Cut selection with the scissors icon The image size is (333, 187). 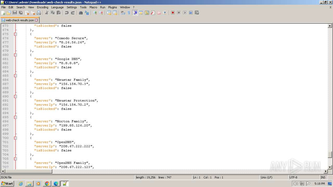pos(47,13)
